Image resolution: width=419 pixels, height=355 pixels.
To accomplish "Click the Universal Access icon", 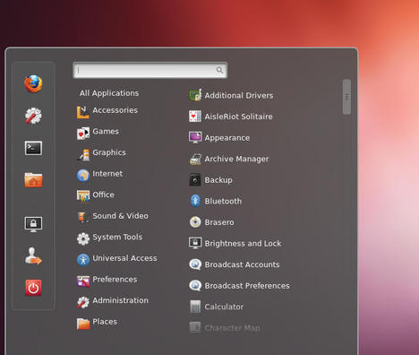I will (83, 260).
